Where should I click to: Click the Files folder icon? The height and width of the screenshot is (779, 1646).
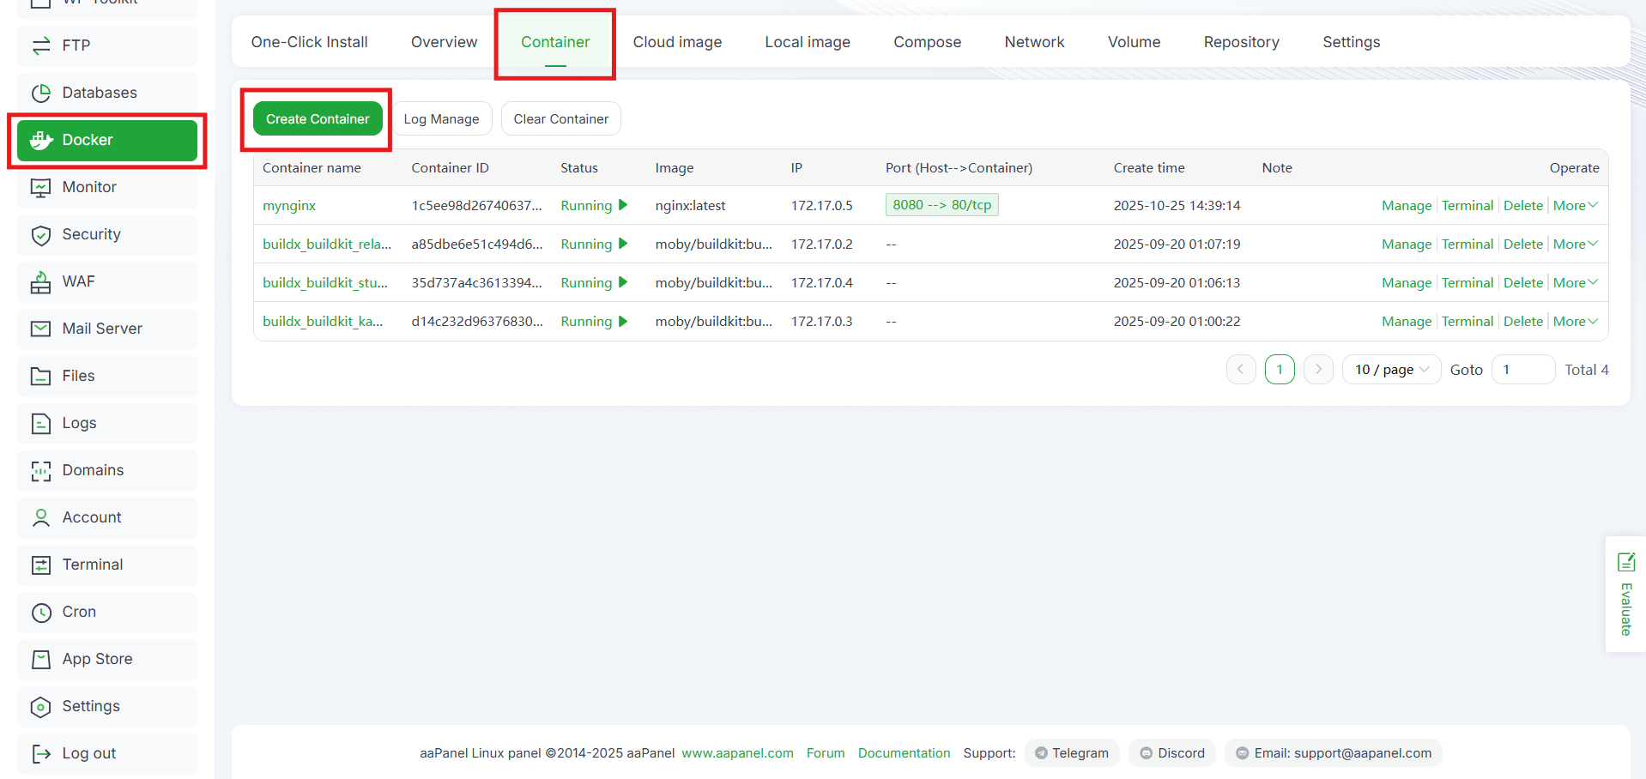(x=41, y=376)
